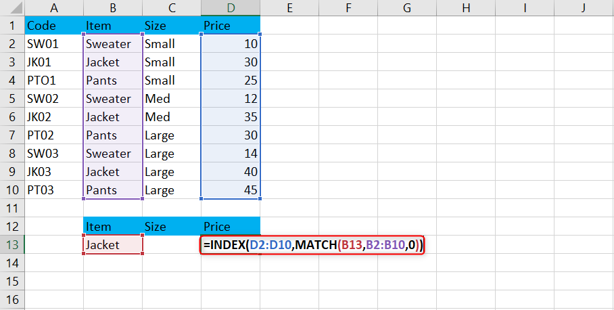Click the Size header in row 12
614x310 pixels.
pyautogui.click(x=172, y=226)
